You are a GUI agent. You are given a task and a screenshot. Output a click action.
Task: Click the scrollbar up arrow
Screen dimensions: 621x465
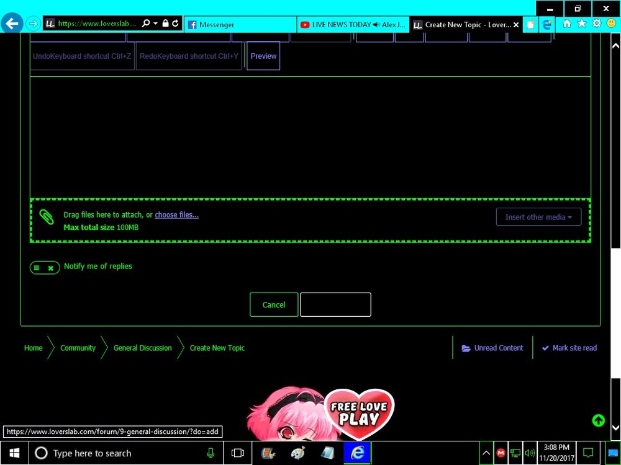(x=615, y=45)
